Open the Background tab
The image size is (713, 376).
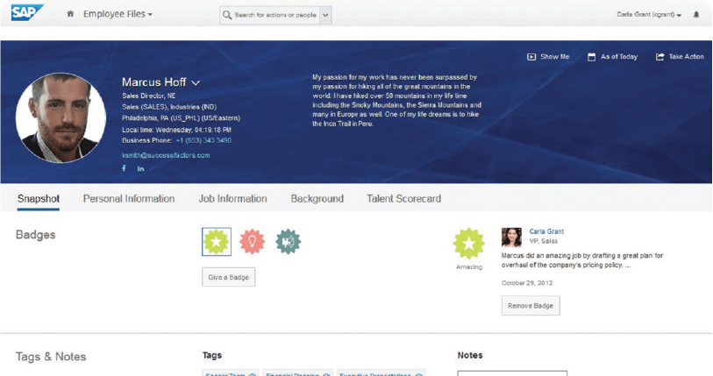click(317, 199)
